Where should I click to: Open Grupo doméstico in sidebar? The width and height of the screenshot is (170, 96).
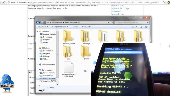48,65
